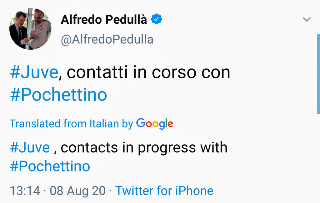Open #Pochettino hashtag in the Italian tweet
The height and width of the screenshot is (203, 320).
click(58, 94)
